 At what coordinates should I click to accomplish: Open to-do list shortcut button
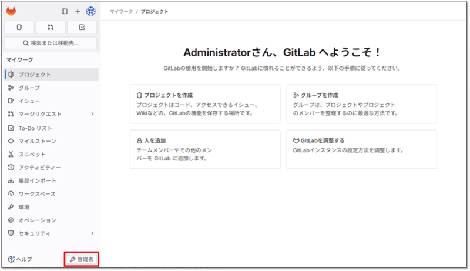tap(82, 27)
